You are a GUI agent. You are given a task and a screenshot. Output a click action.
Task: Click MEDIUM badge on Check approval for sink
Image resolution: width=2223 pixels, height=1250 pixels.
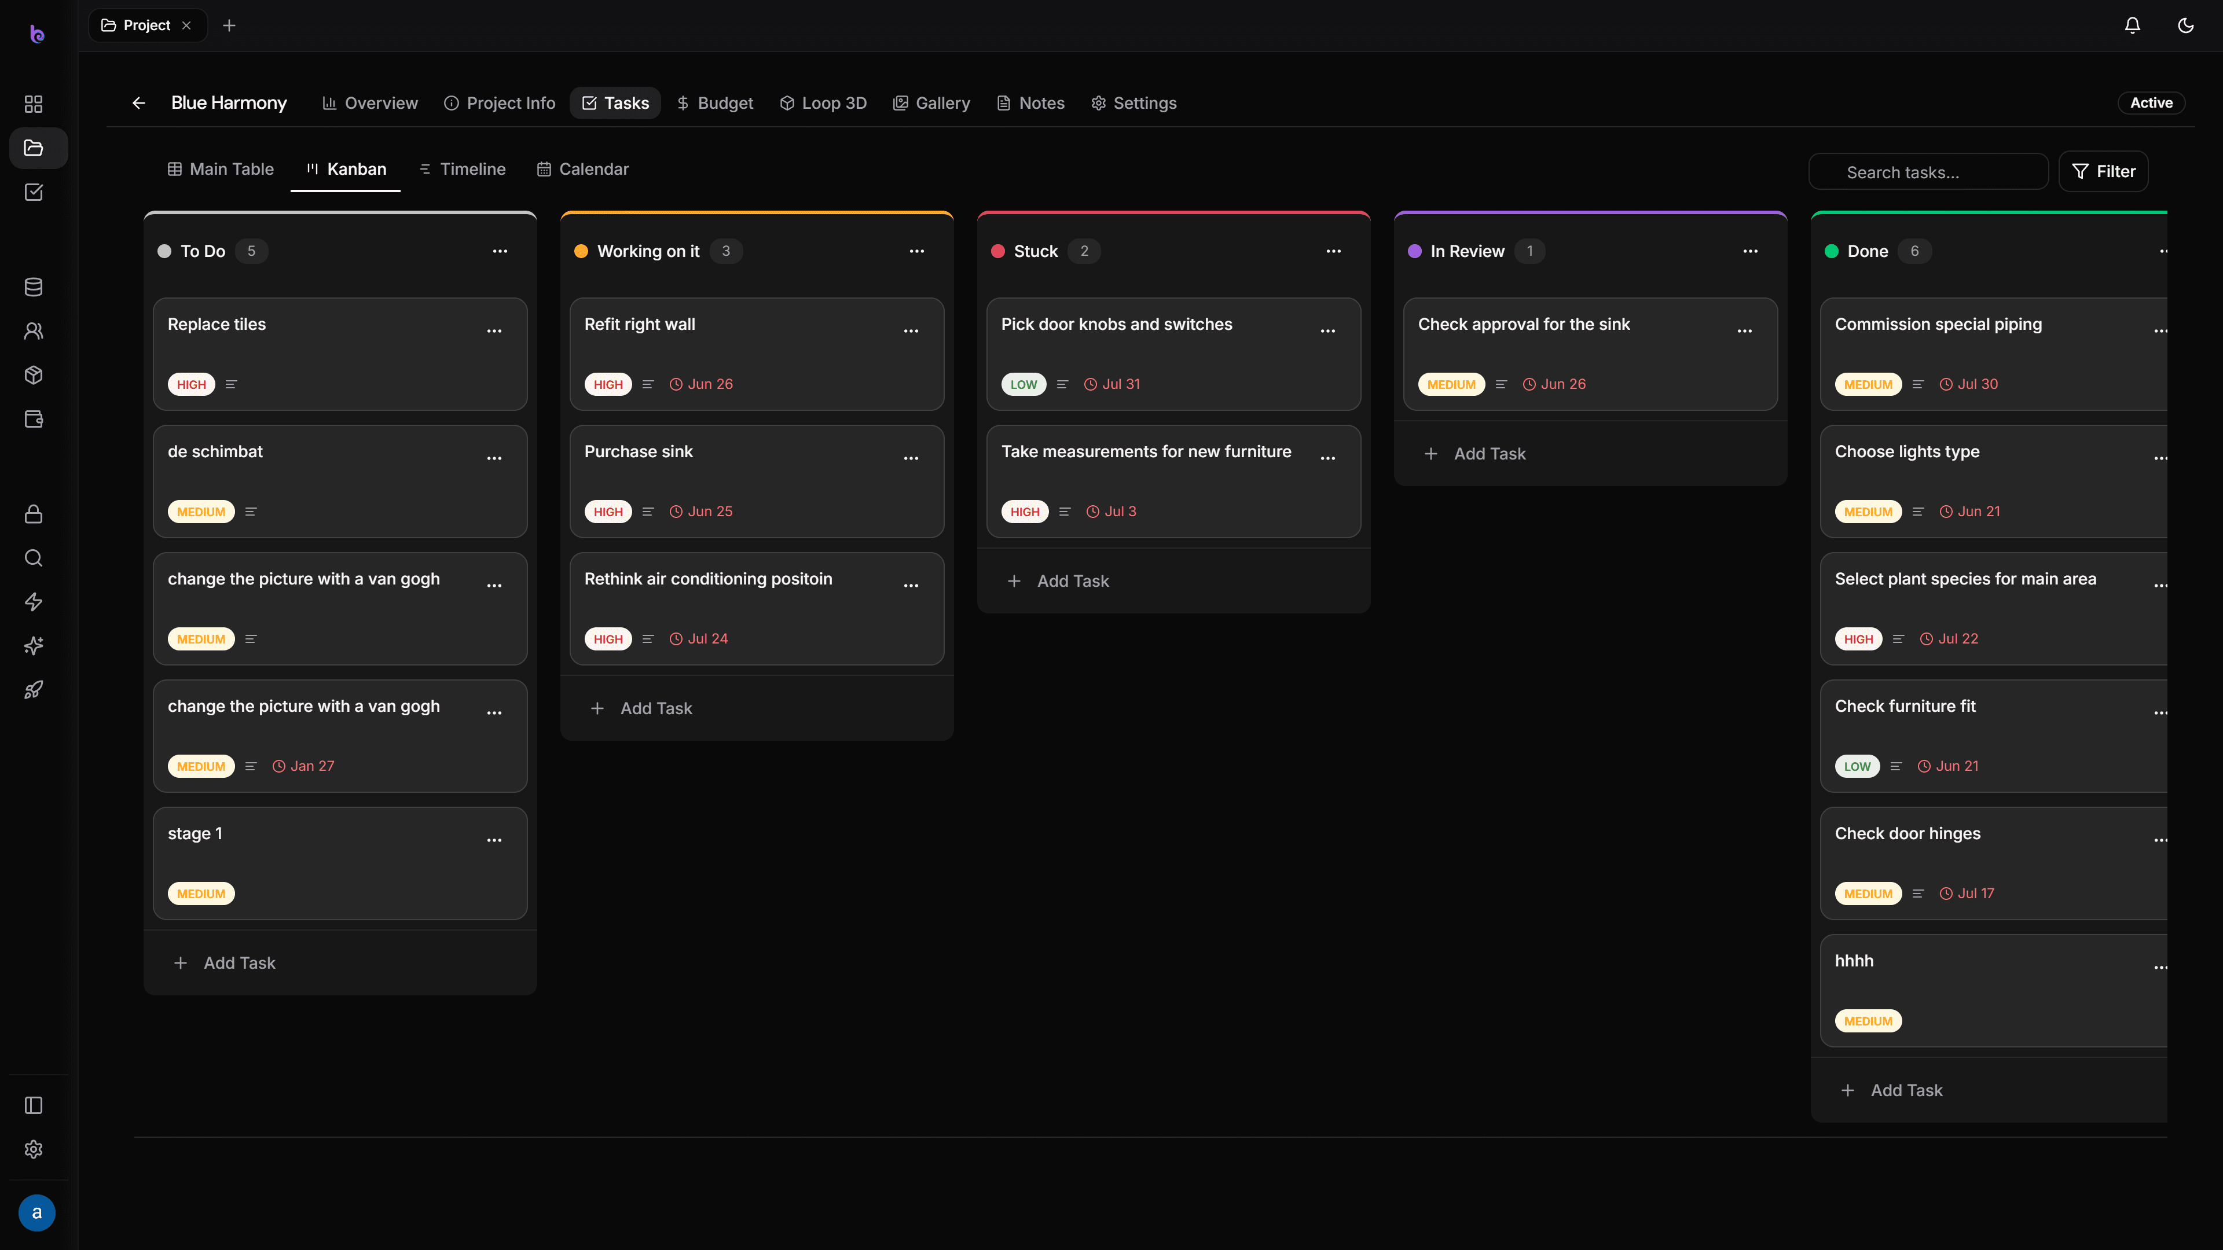pyautogui.click(x=1451, y=385)
